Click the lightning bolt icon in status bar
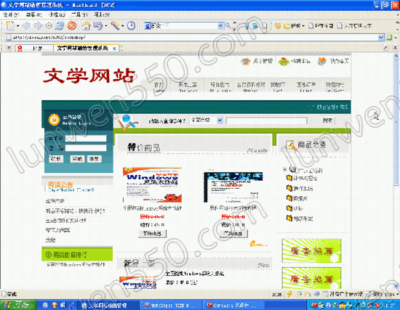The height and width of the screenshot is (310, 400). tap(289, 294)
